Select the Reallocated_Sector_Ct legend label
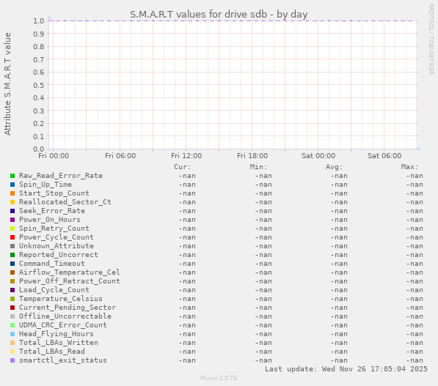Image resolution: width=438 pixels, height=386 pixels. 65,202
